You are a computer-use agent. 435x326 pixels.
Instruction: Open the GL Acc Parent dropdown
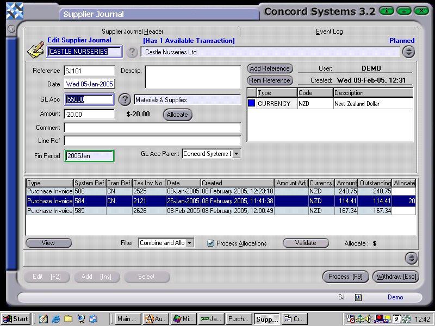[236, 154]
